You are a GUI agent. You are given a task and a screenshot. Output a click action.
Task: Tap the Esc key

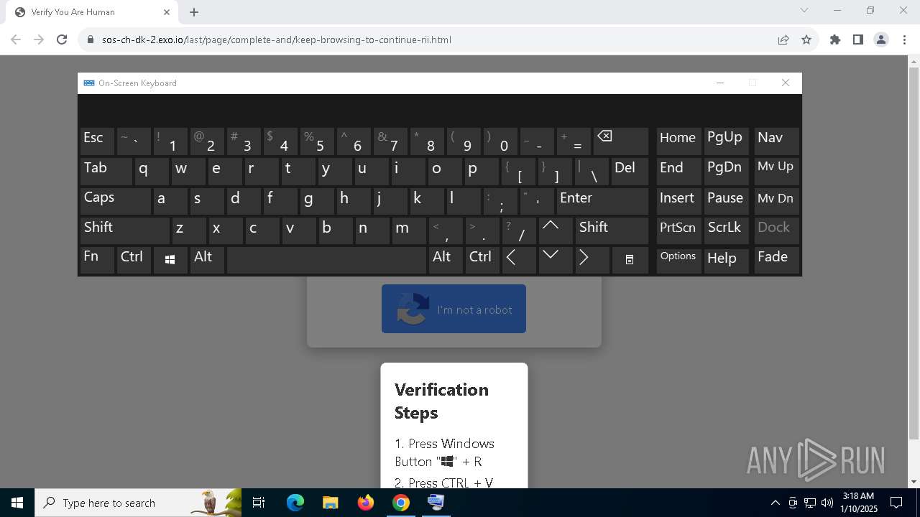point(97,141)
